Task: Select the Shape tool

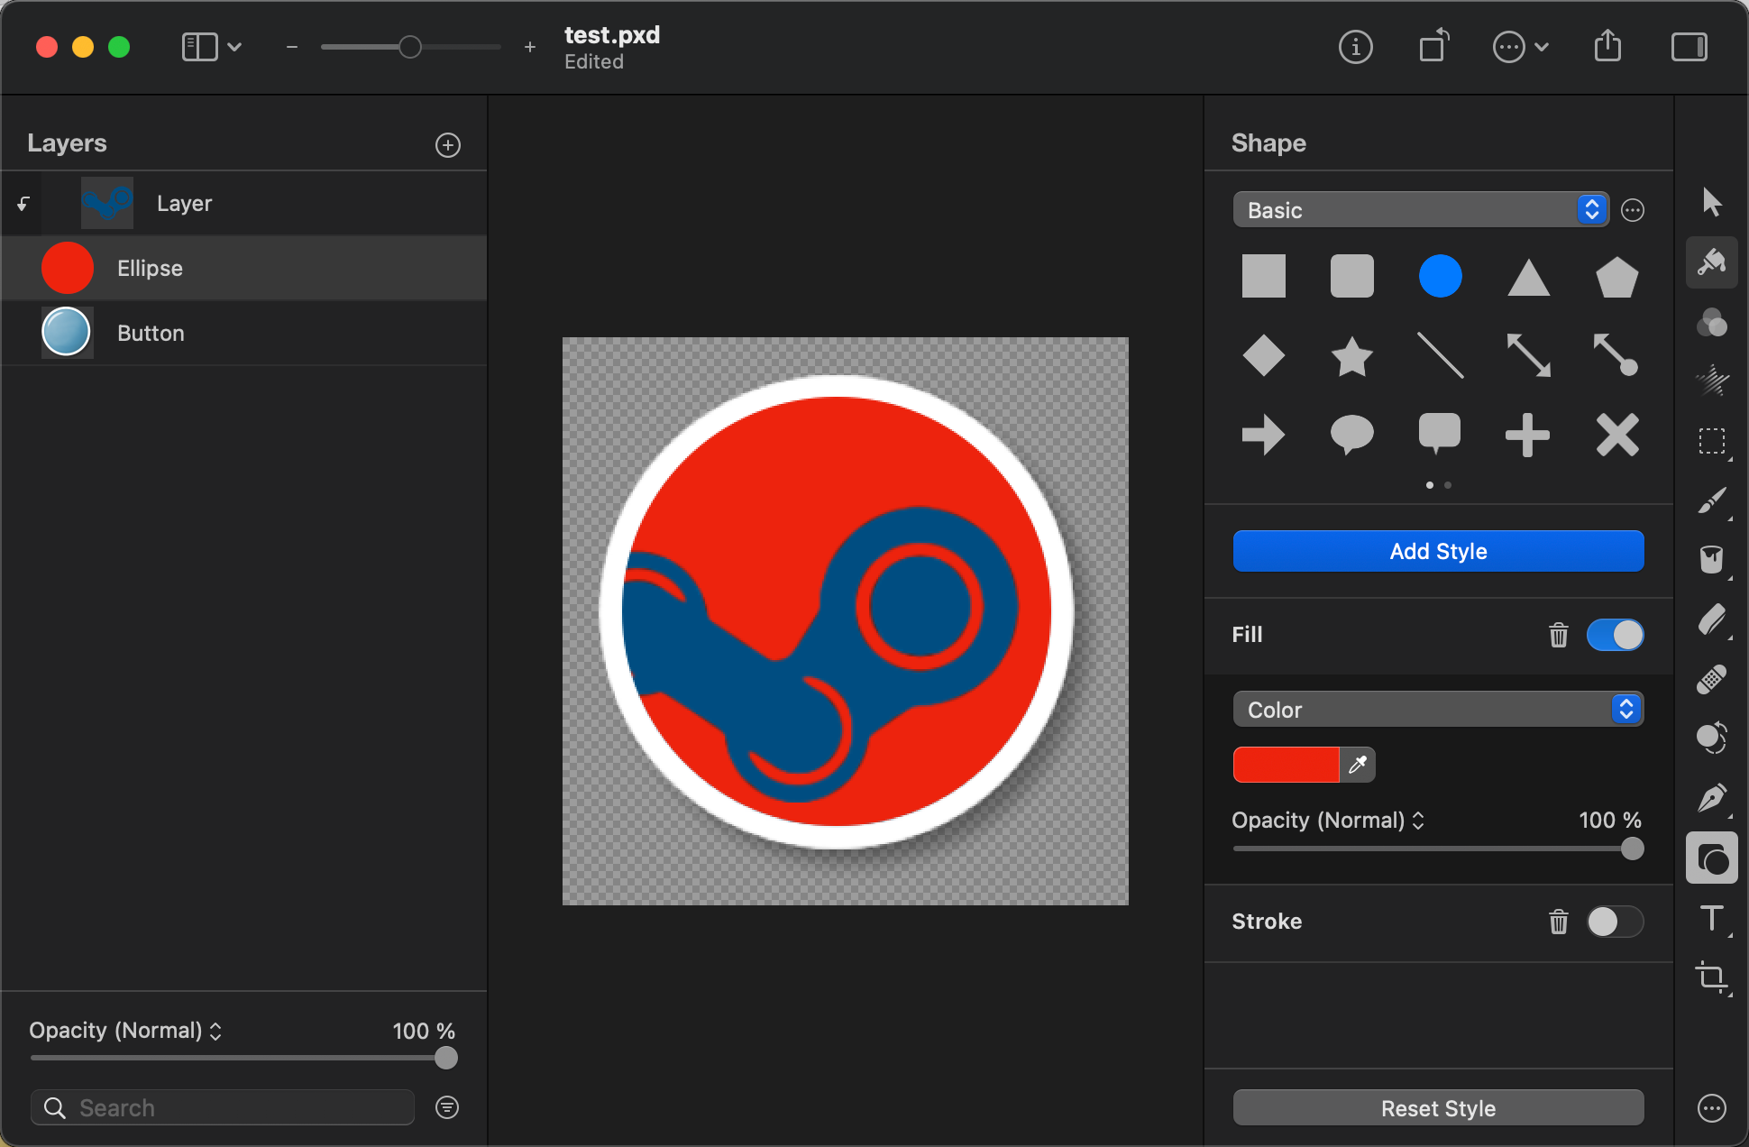Action: point(1712,858)
